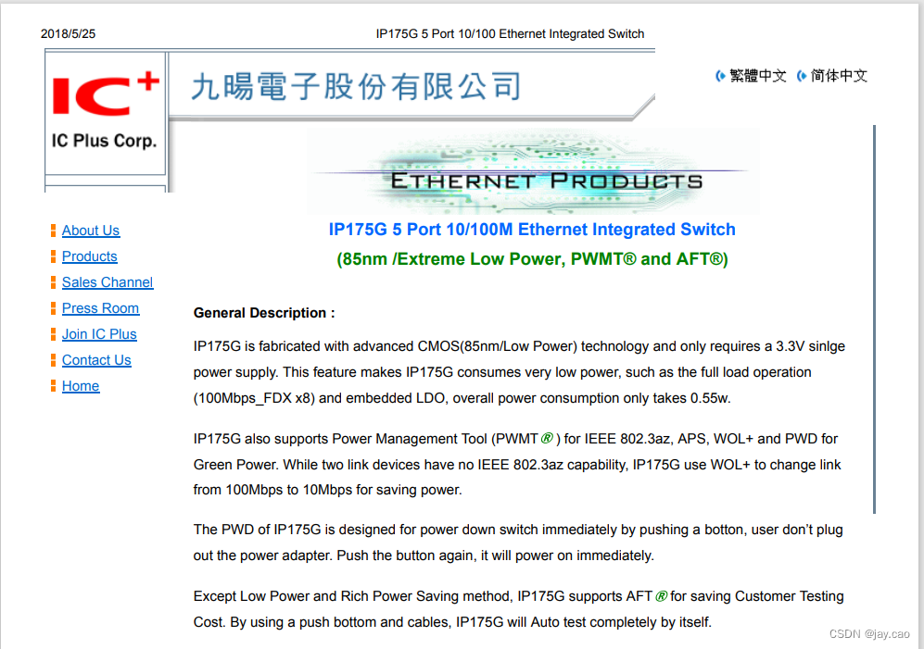Open the About Us page
The height and width of the screenshot is (649, 924).
point(90,230)
